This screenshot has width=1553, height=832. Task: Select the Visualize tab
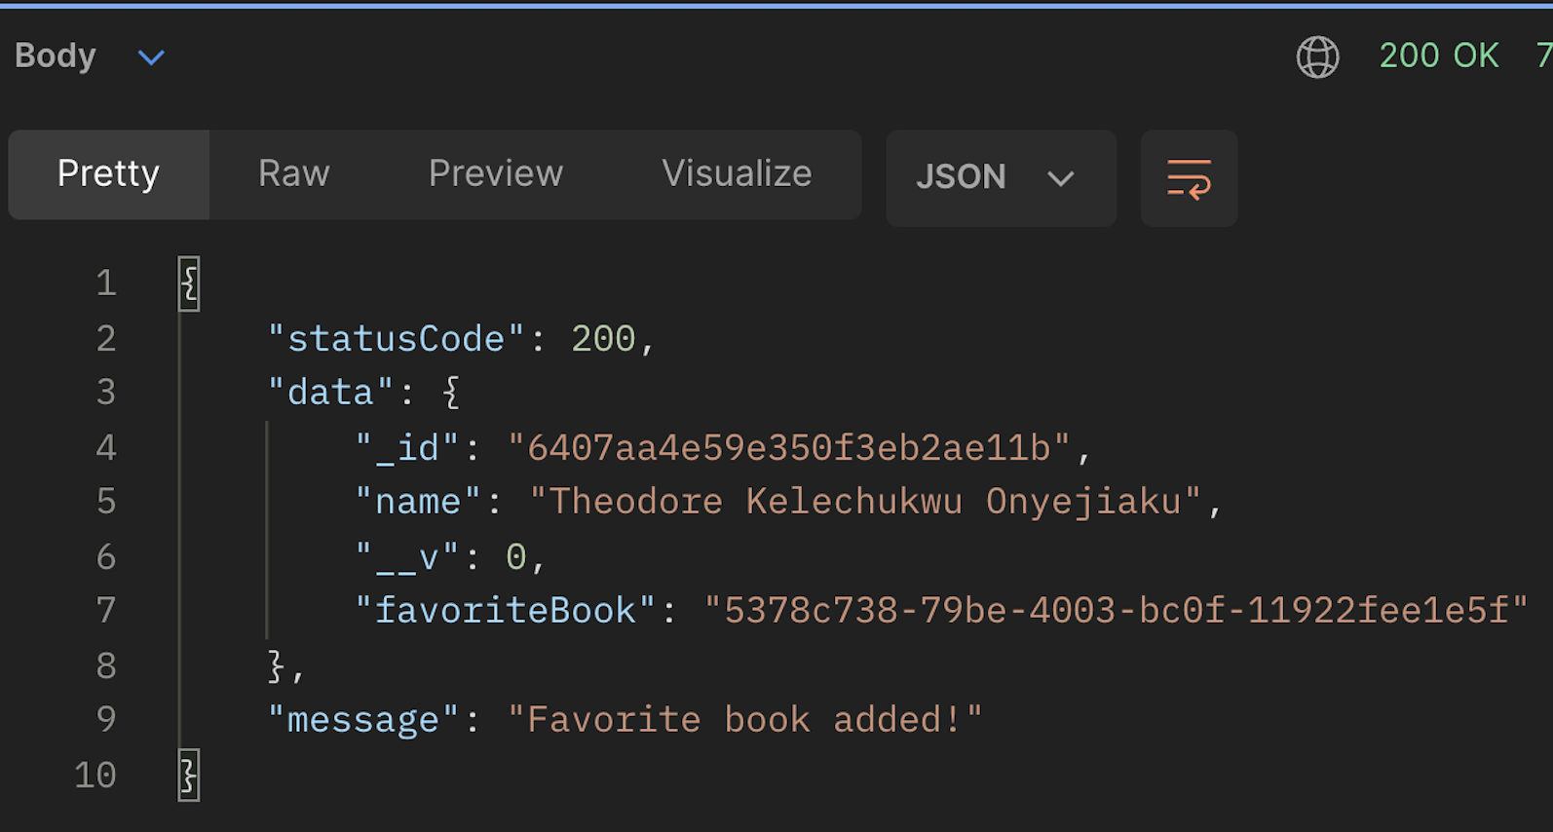tap(736, 174)
